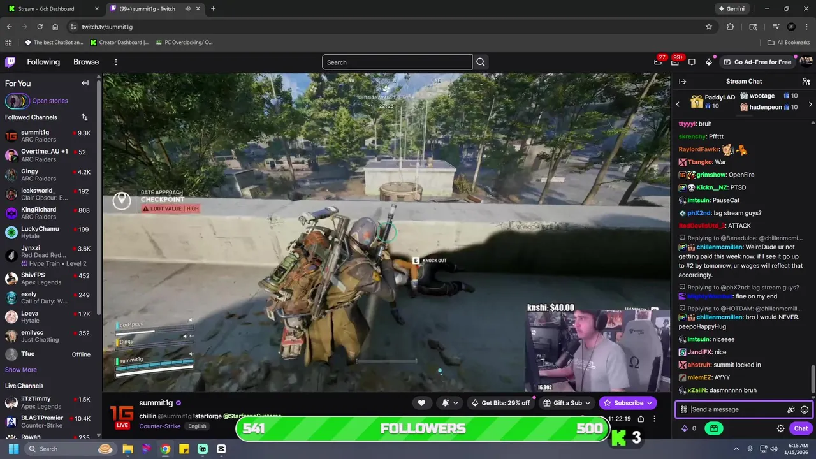Open the PC Overclocking bookmark
Image resolution: width=816 pixels, height=459 pixels.
tap(184, 43)
